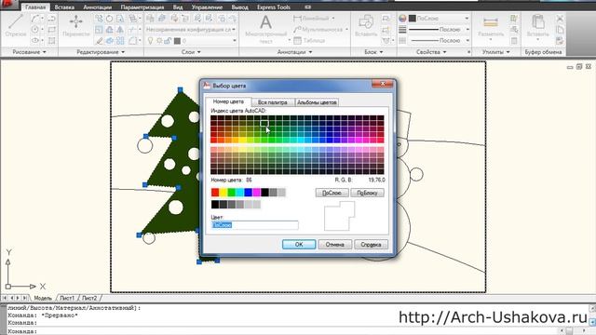Expand the Слои panel

(x=191, y=52)
